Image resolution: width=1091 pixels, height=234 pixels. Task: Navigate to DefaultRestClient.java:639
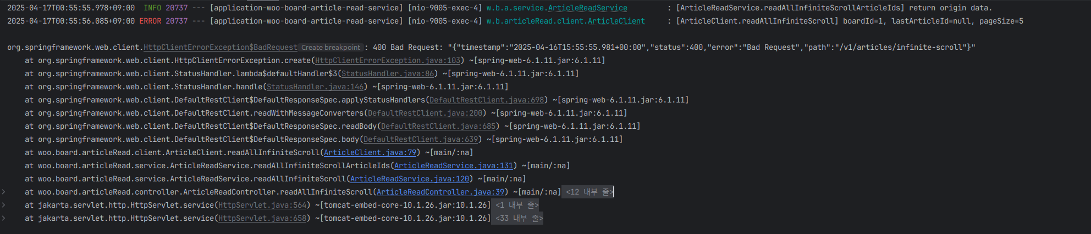point(421,140)
